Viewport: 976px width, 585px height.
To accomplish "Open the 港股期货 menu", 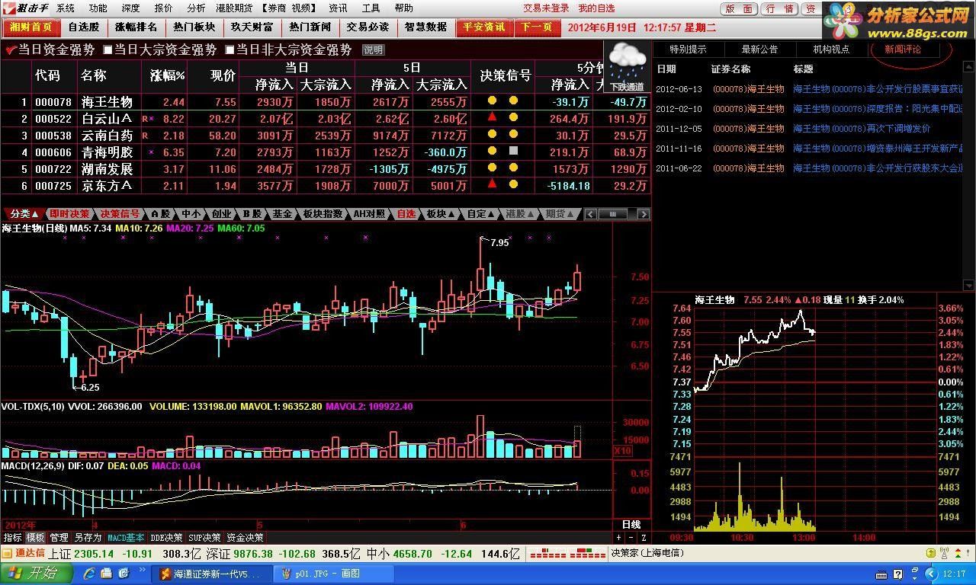I will [x=234, y=8].
